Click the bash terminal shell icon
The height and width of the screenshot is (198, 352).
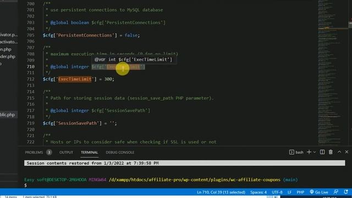tap(291, 152)
